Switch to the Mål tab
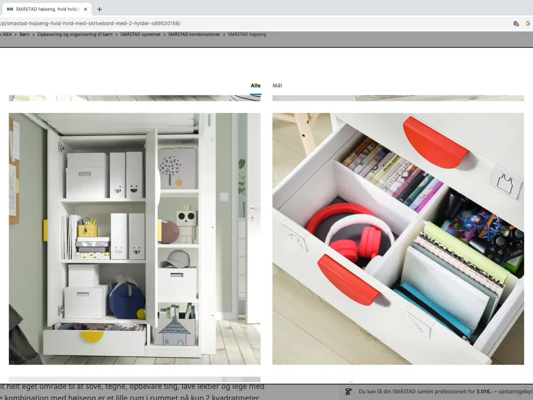The height and width of the screenshot is (400, 533). pos(277,85)
